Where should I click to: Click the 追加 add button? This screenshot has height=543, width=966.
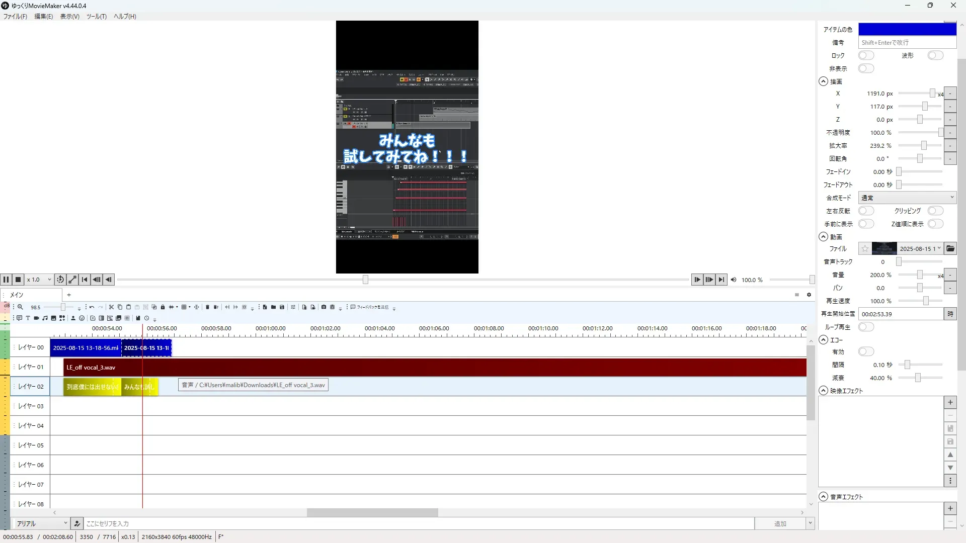coord(780,523)
